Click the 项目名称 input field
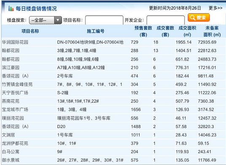Image resolution: width=226 pixels, height=165 pixels. point(104,20)
